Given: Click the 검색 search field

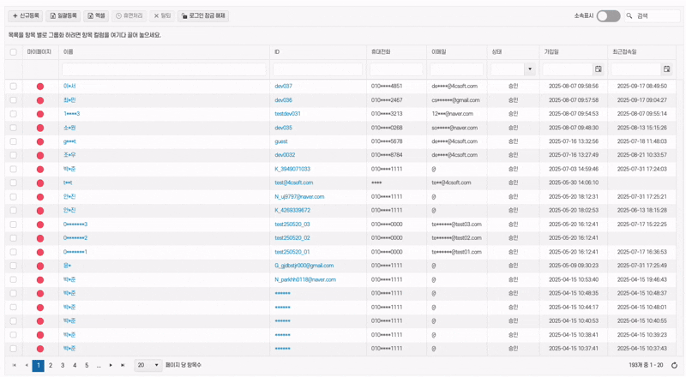Looking at the screenshot, I should click(x=656, y=15).
